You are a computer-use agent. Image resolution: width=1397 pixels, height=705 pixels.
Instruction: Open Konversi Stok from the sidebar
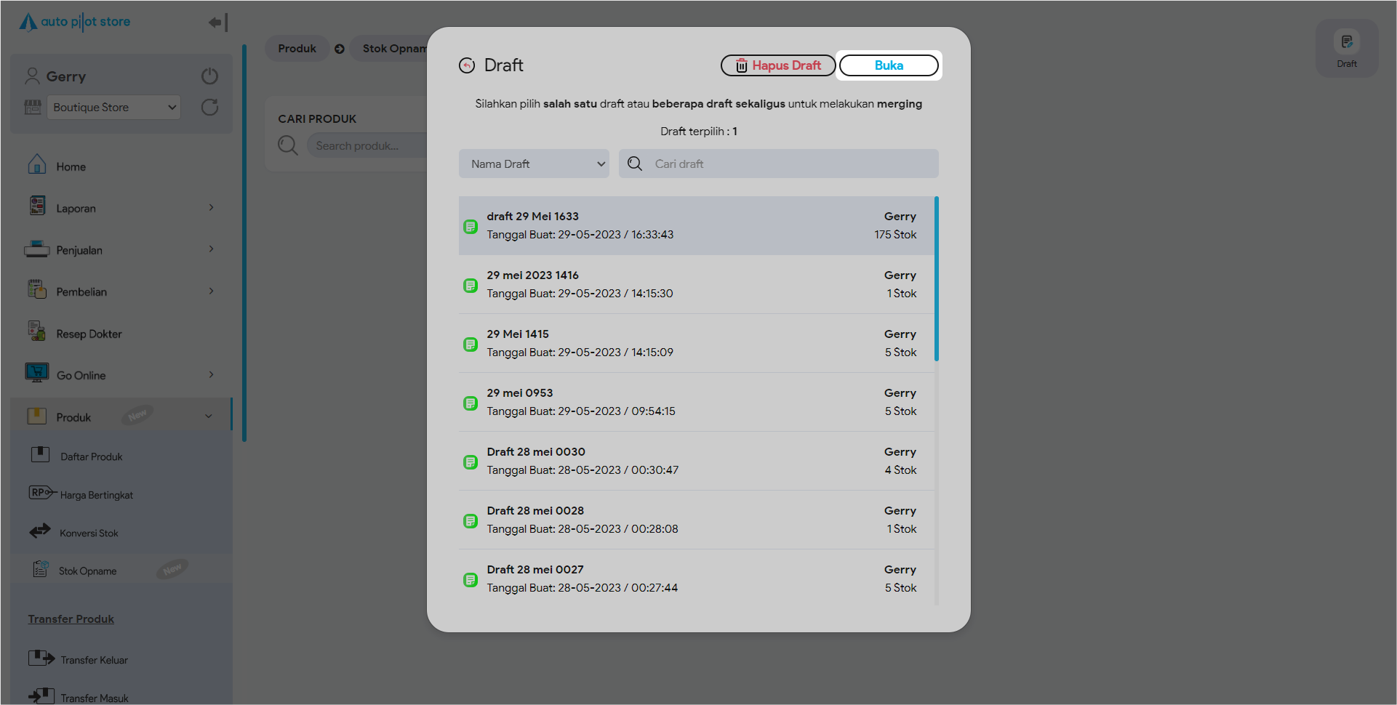coord(89,533)
